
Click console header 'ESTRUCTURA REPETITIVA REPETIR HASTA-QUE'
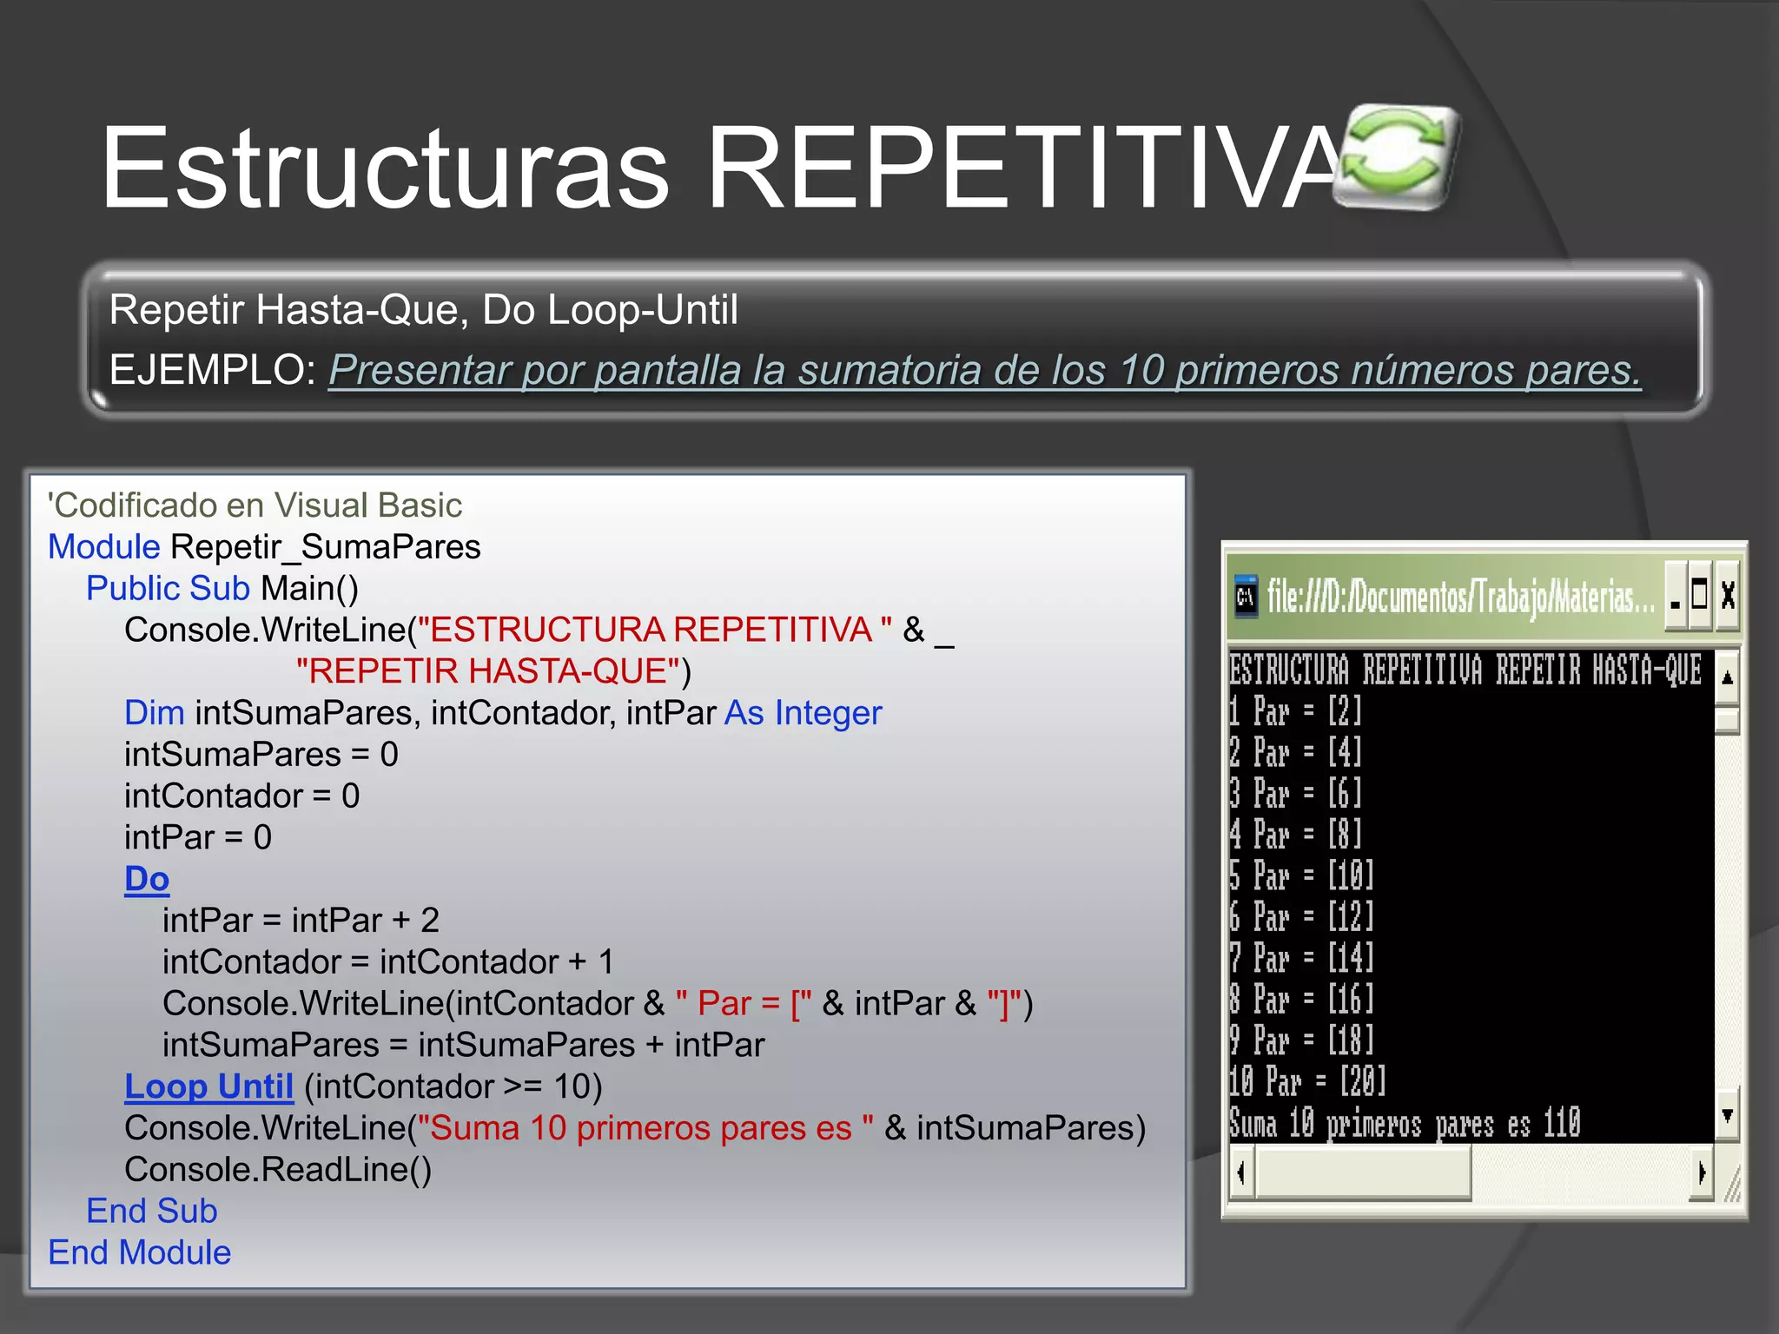(1465, 670)
